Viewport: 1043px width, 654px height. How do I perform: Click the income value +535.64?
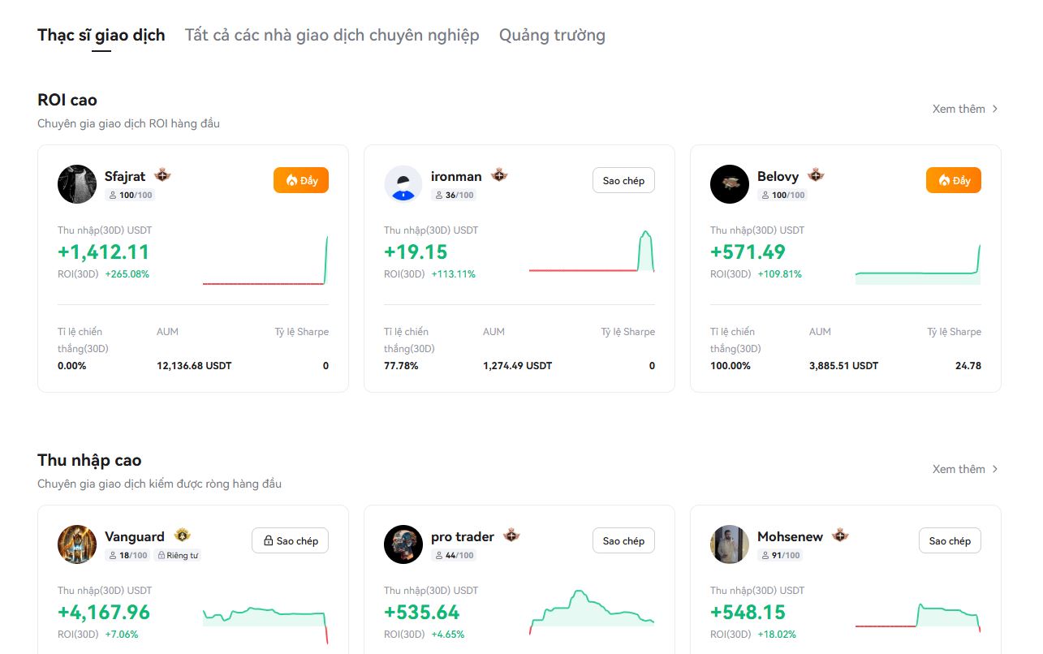[x=422, y=612]
